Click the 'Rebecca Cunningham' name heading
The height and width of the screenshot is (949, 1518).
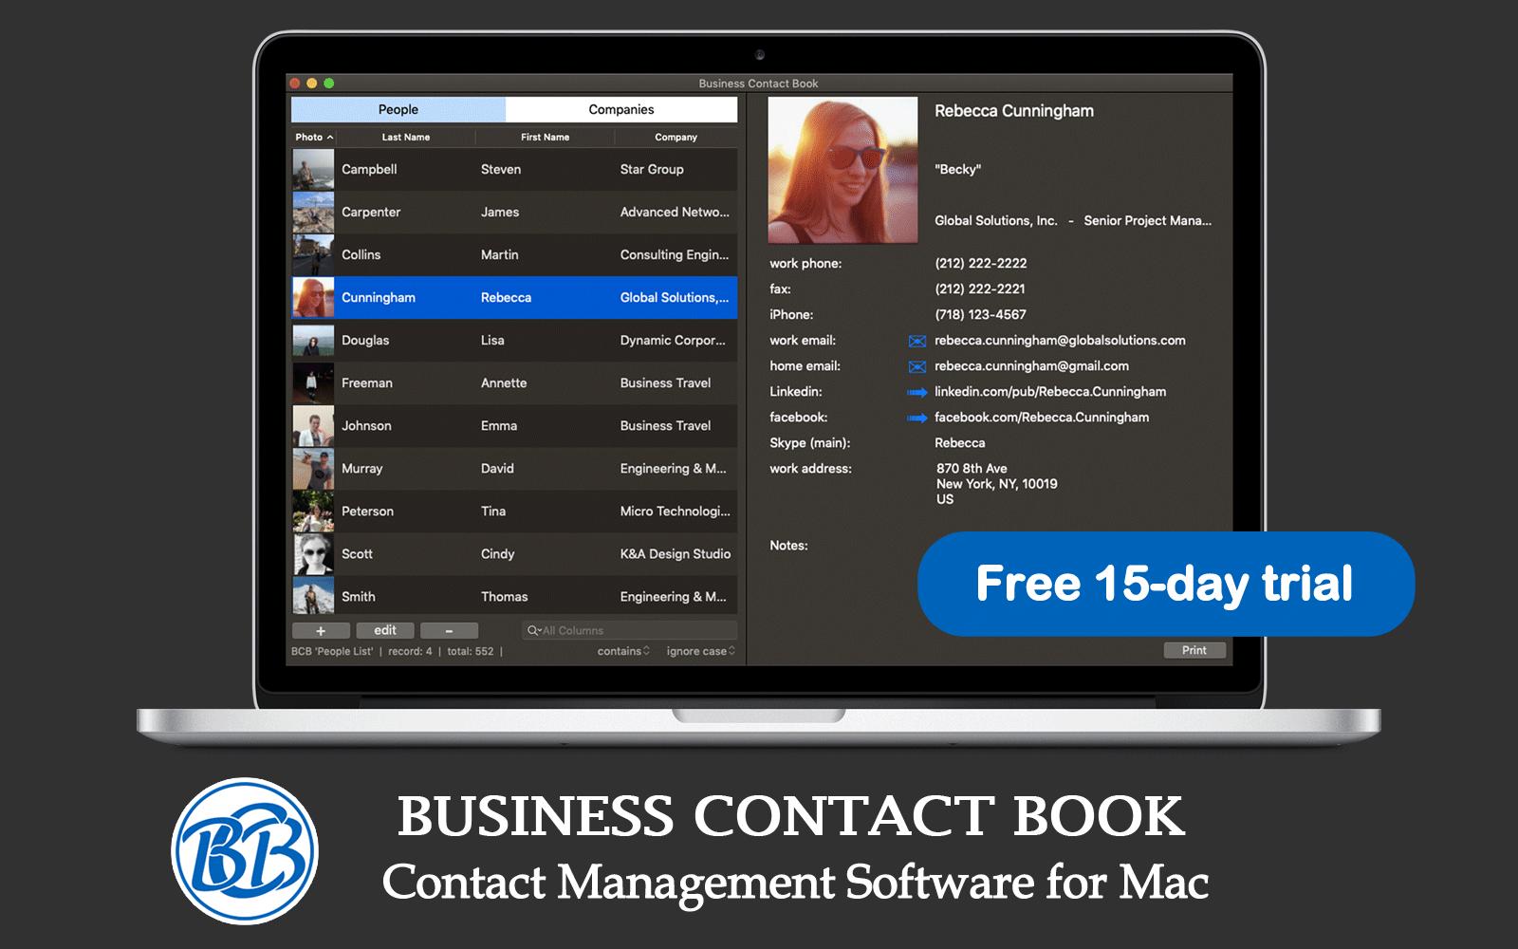pyautogui.click(x=1014, y=111)
